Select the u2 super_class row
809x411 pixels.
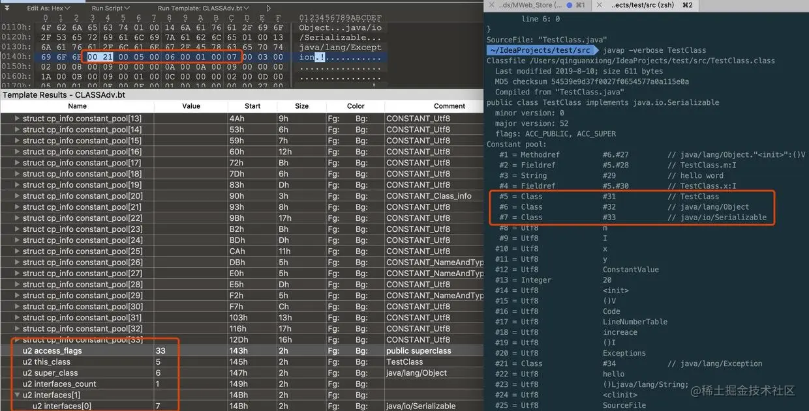coord(242,373)
